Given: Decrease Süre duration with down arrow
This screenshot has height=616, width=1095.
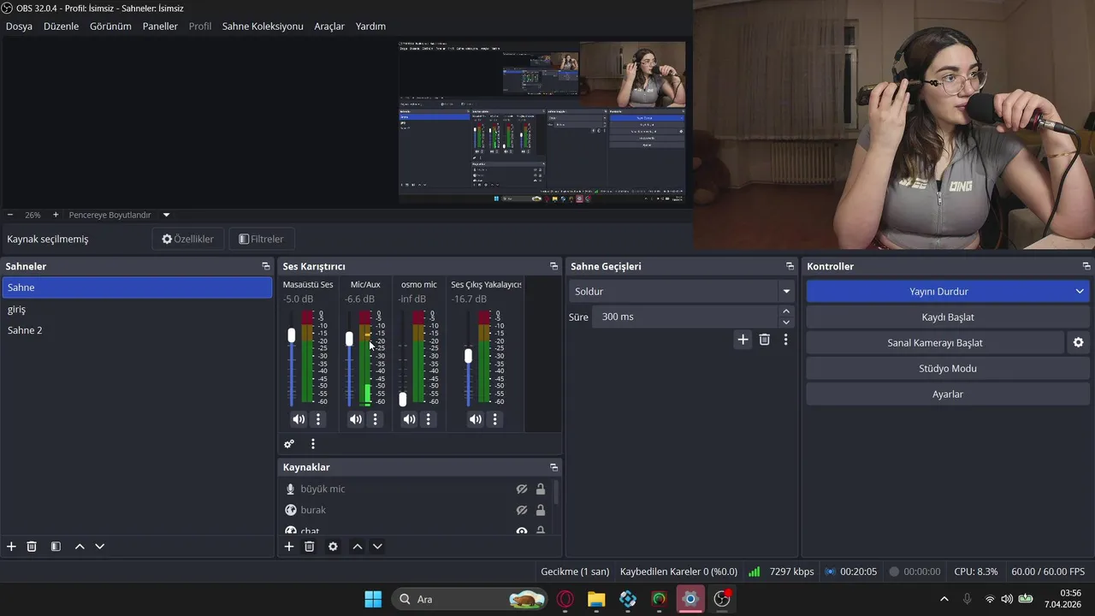Looking at the screenshot, I should (x=786, y=323).
